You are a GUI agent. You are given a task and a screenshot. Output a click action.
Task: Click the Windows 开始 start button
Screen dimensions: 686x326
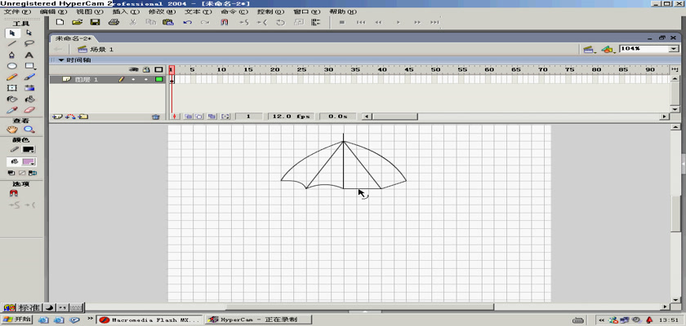pos(17,319)
